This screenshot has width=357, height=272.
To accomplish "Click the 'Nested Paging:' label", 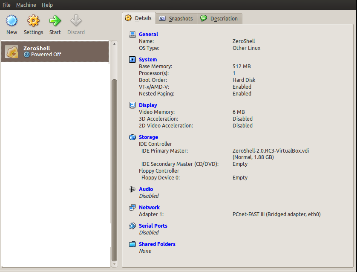I will pyautogui.click(x=157, y=94).
